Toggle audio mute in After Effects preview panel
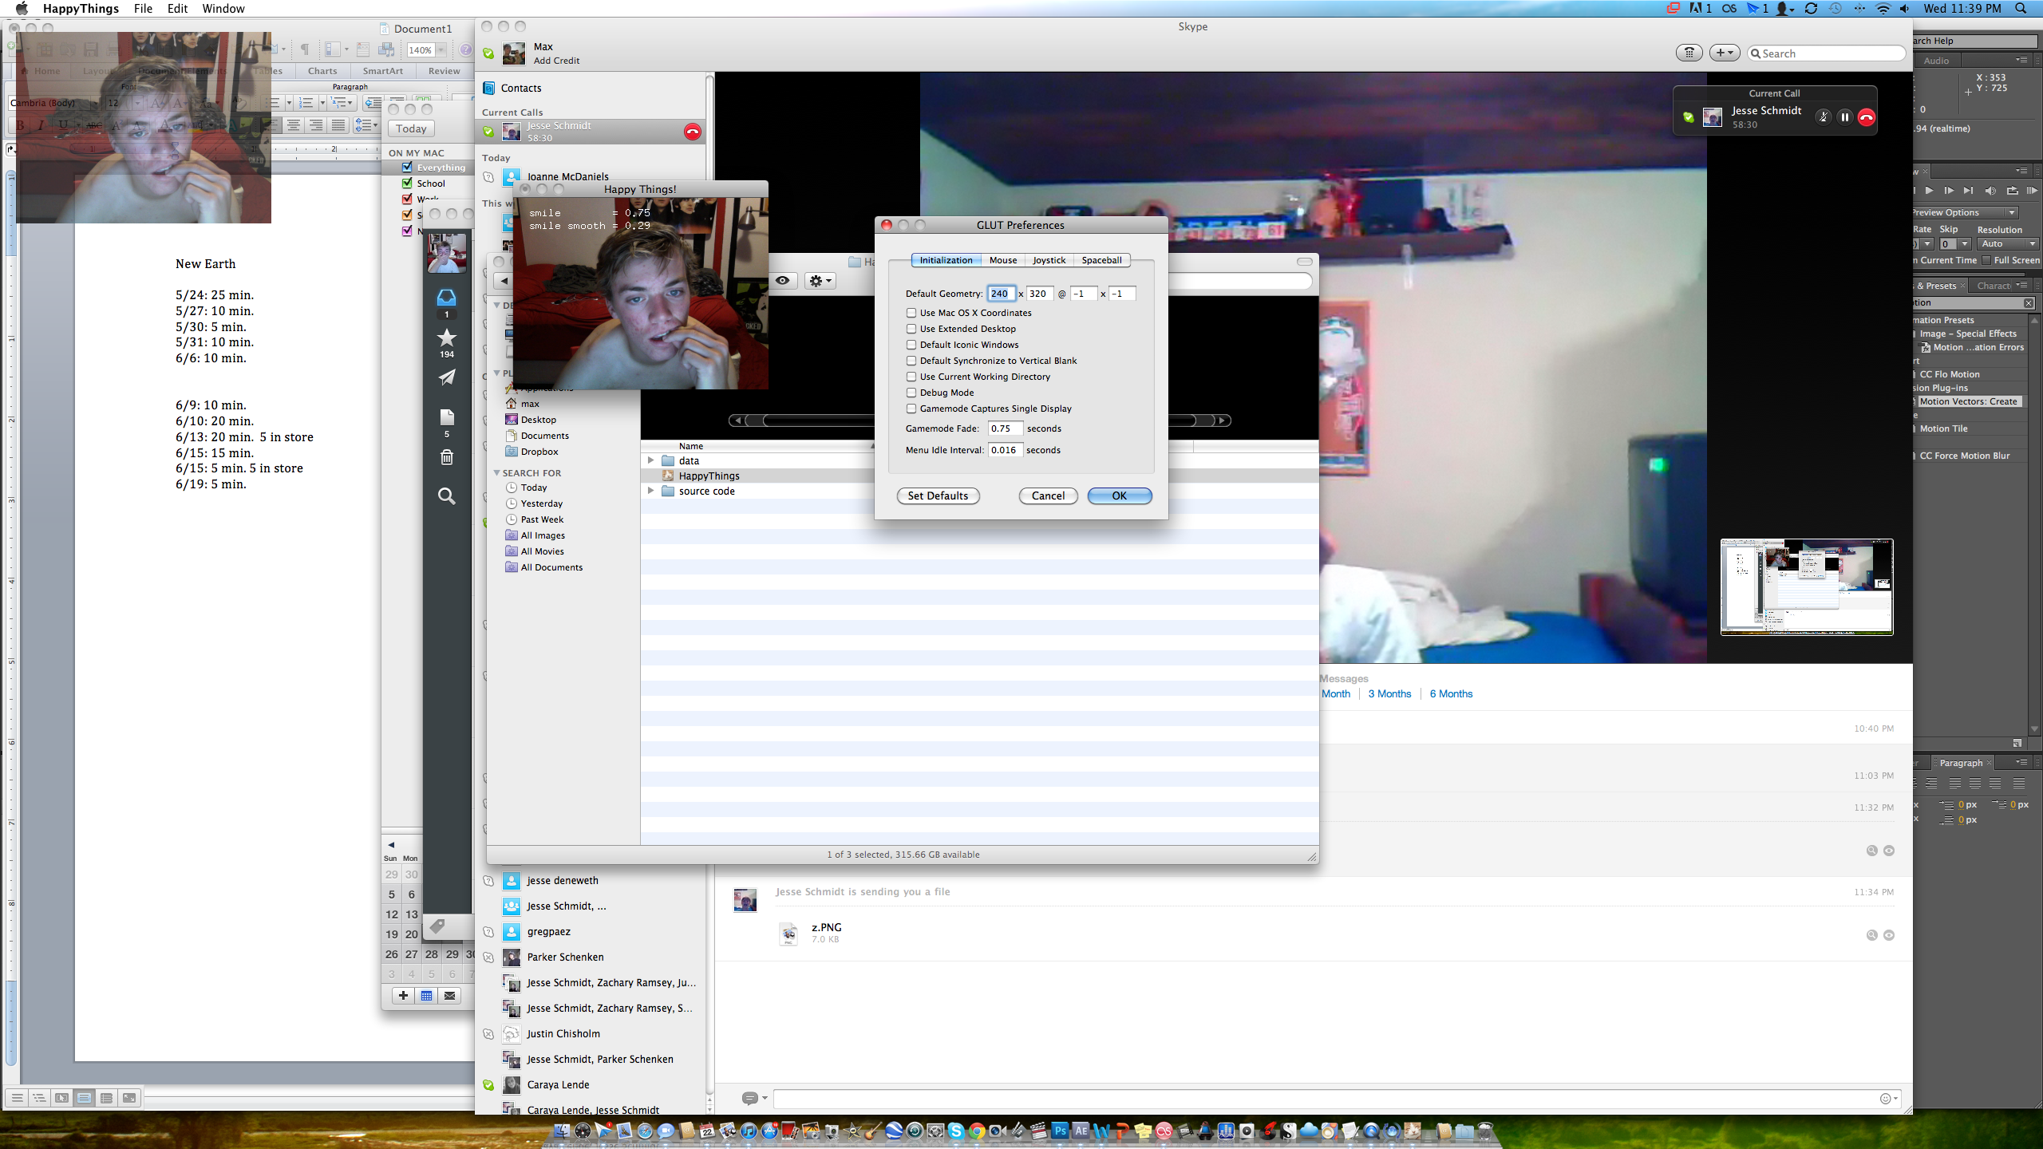2043x1149 pixels. [x=1990, y=191]
